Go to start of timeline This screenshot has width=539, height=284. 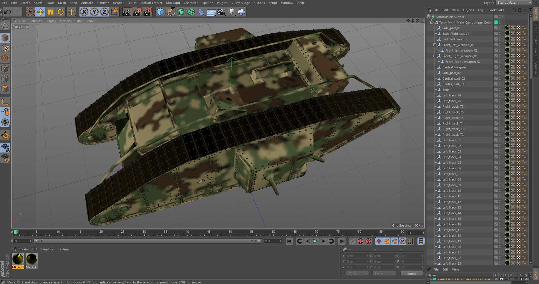pyautogui.click(x=289, y=241)
